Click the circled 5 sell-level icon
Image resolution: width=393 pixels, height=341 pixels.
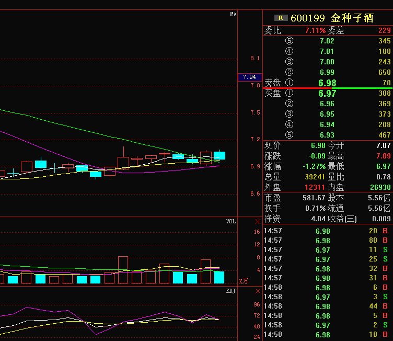289,41
